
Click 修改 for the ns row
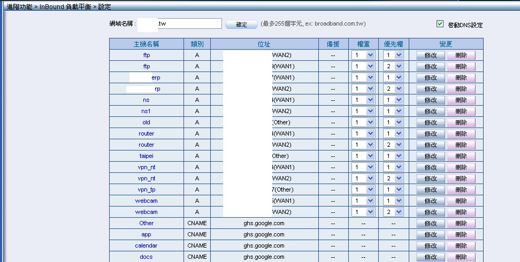(x=431, y=100)
